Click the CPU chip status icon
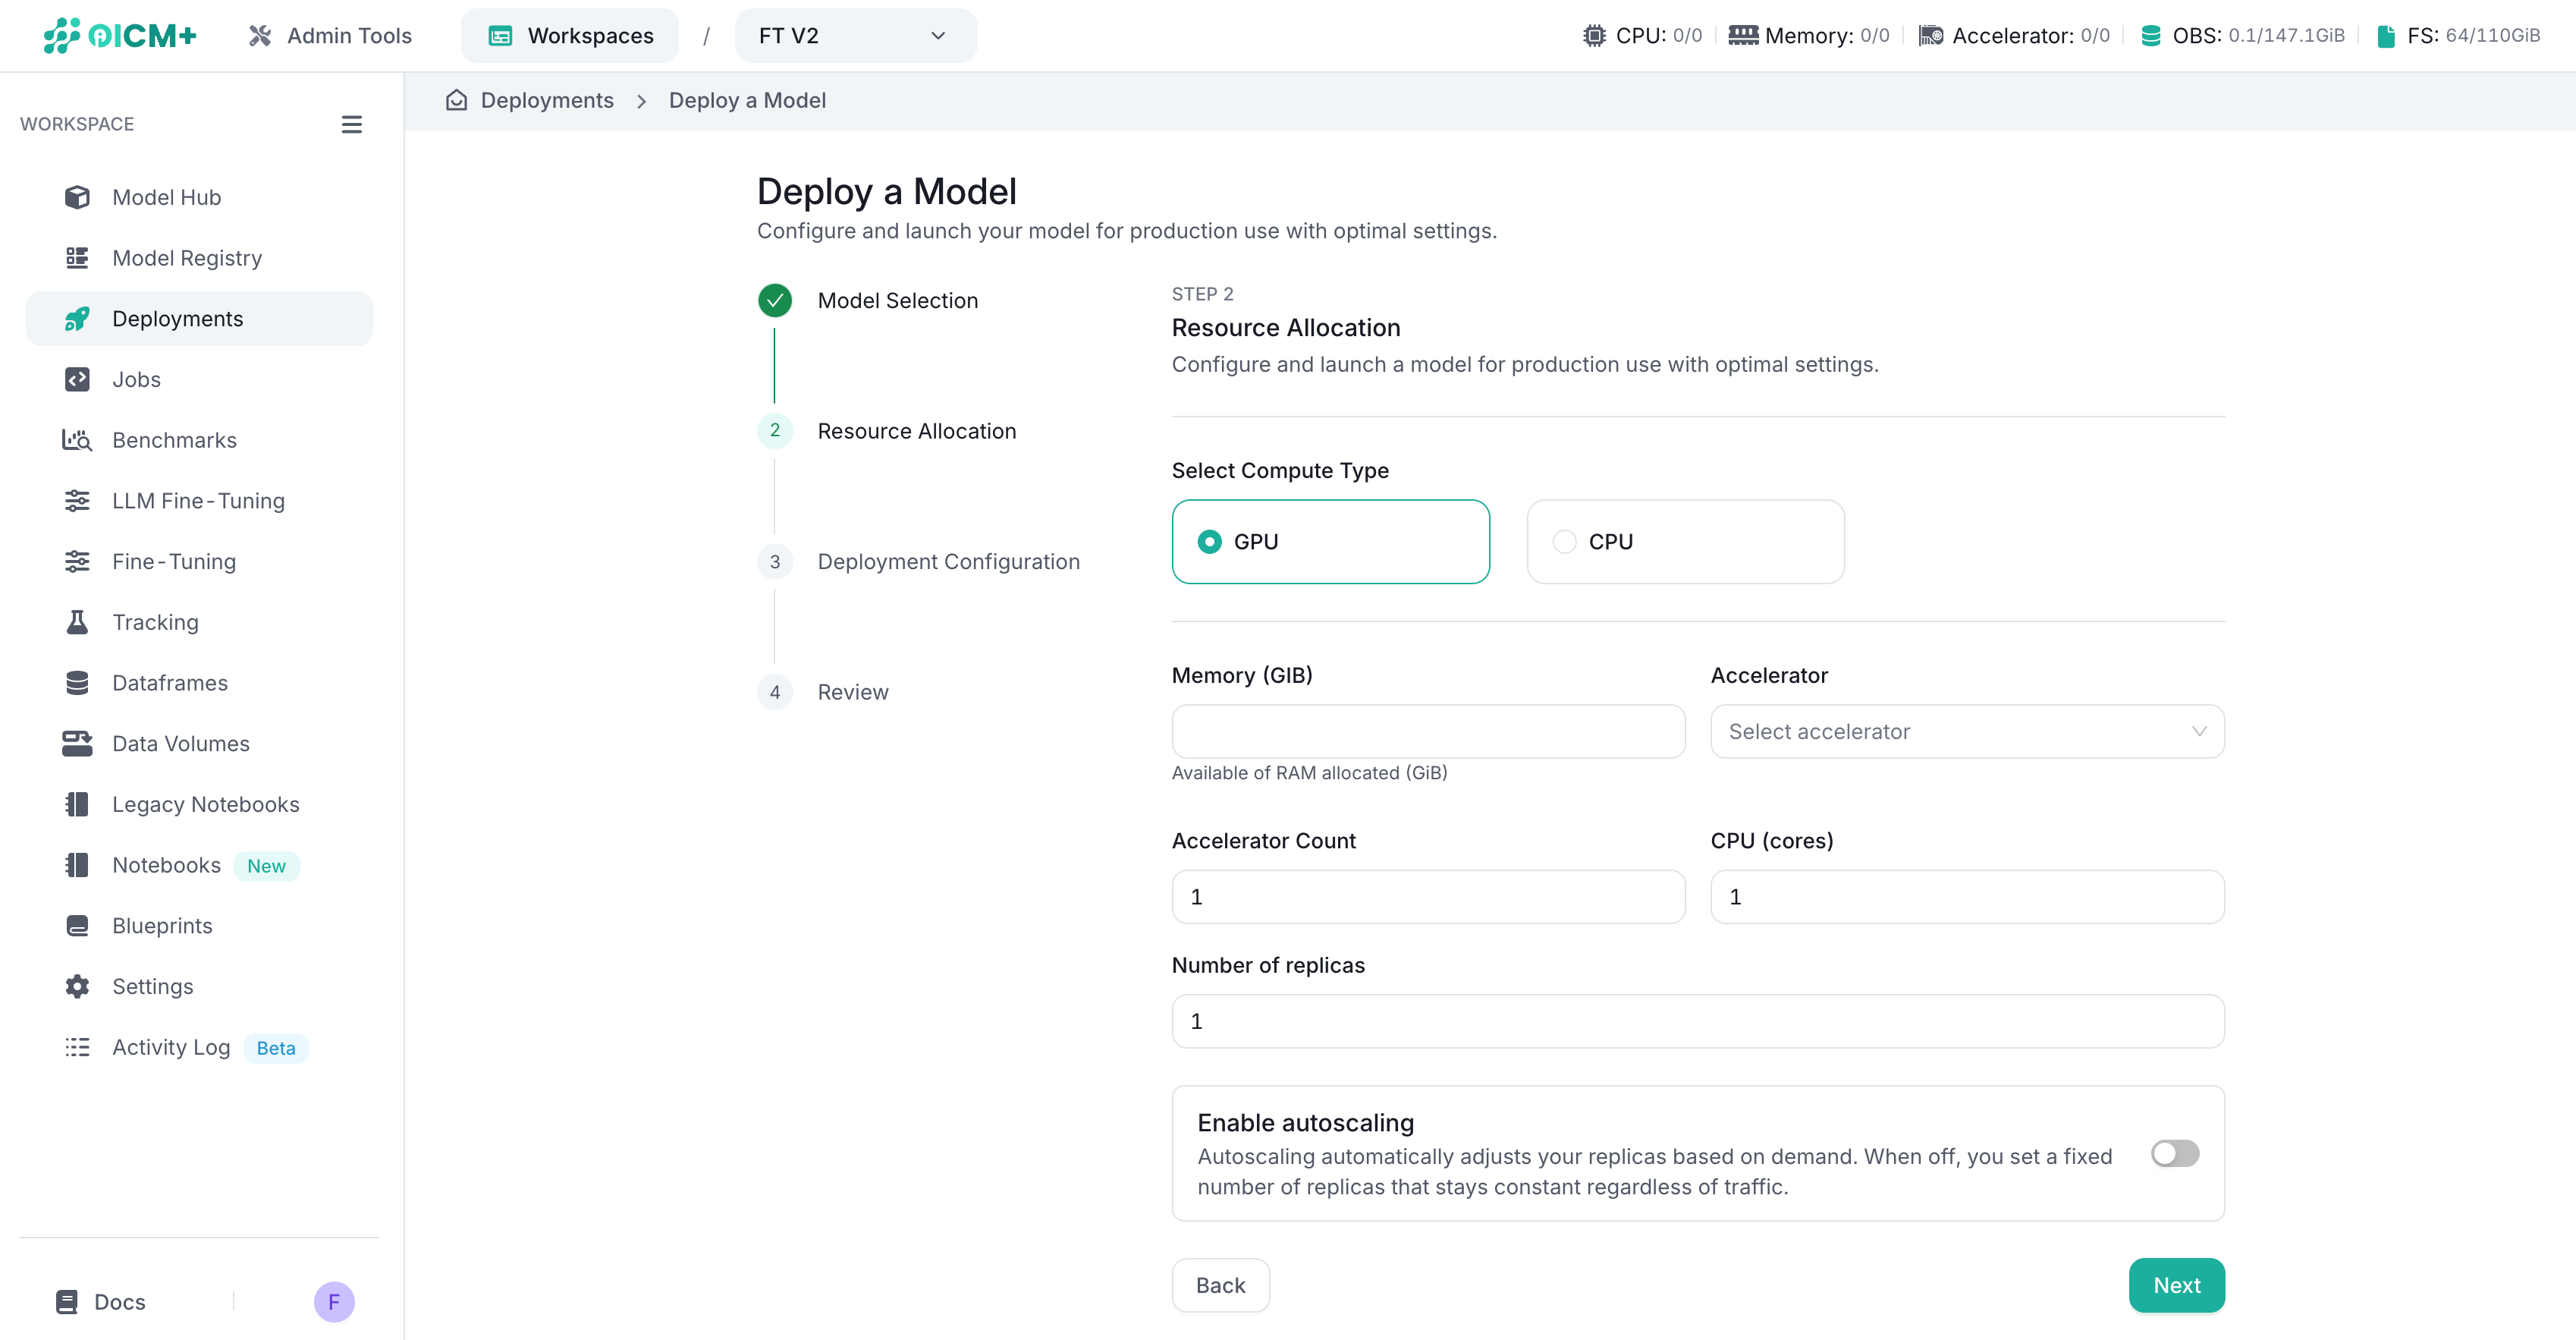This screenshot has height=1340, width=2576. tap(1594, 35)
